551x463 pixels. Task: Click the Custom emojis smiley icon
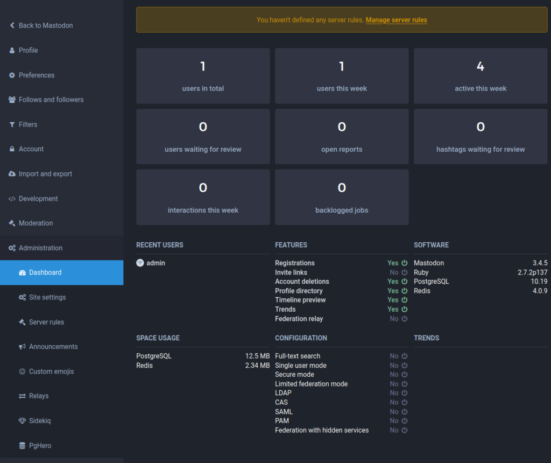click(22, 371)
